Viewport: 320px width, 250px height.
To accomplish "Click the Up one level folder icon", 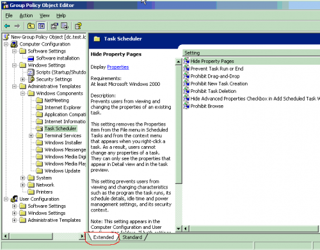I will [x=31, y=26].
